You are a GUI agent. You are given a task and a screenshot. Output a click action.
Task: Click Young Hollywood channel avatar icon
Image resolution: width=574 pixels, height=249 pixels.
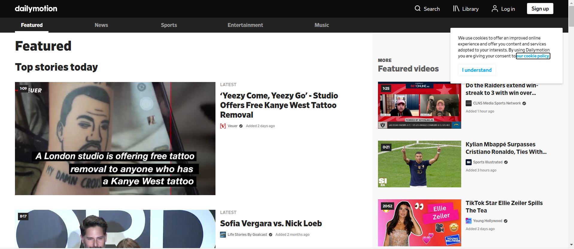coord(469,221)
